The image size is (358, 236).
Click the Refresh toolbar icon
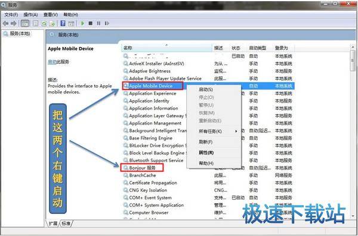click(44, 23)
